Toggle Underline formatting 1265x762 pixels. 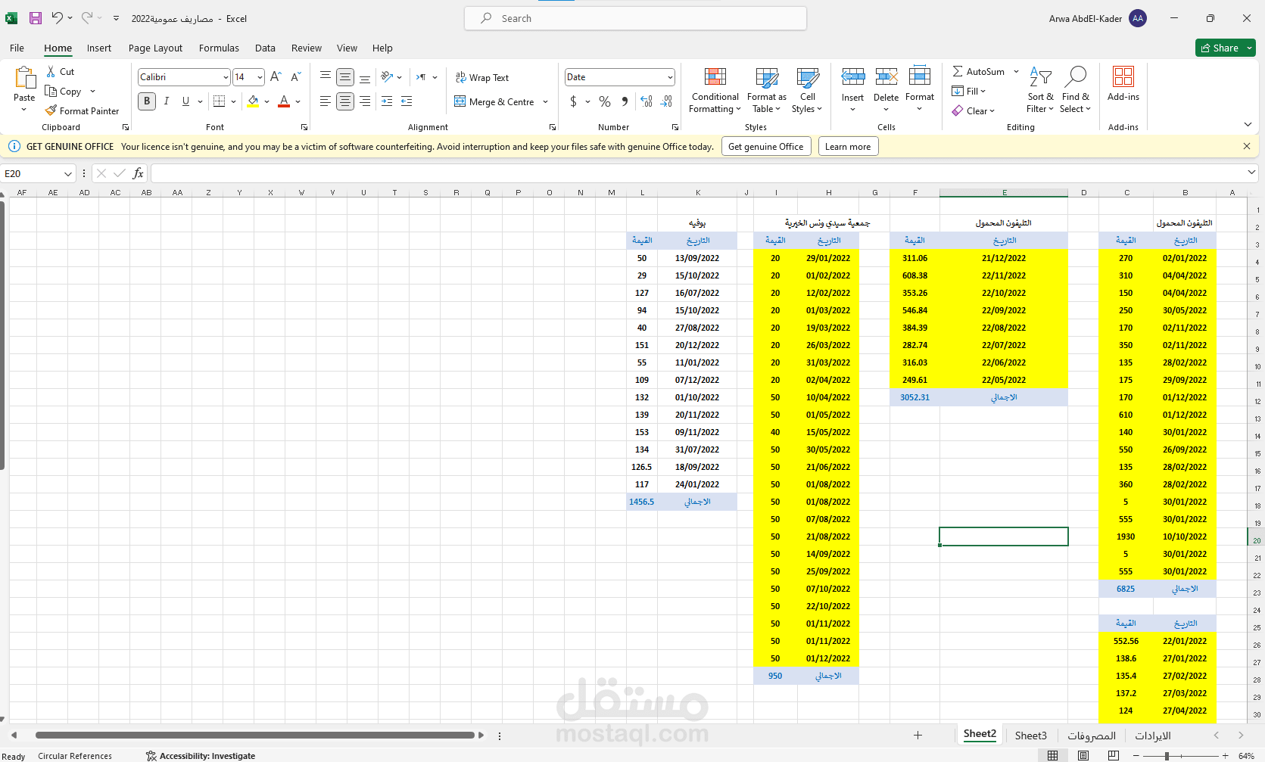tap(185, 101)
